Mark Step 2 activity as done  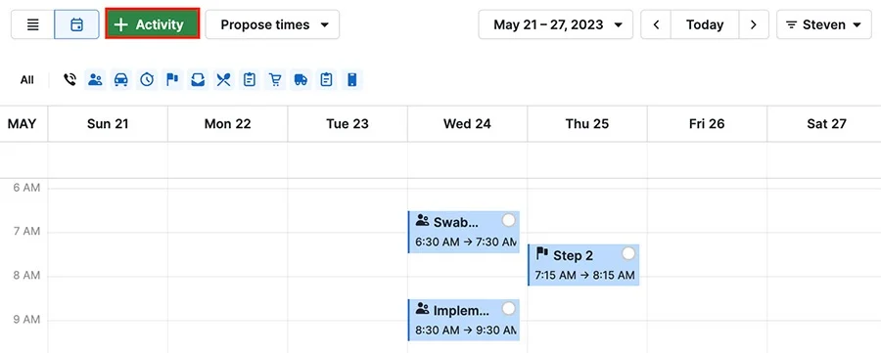tap(628, 253)
